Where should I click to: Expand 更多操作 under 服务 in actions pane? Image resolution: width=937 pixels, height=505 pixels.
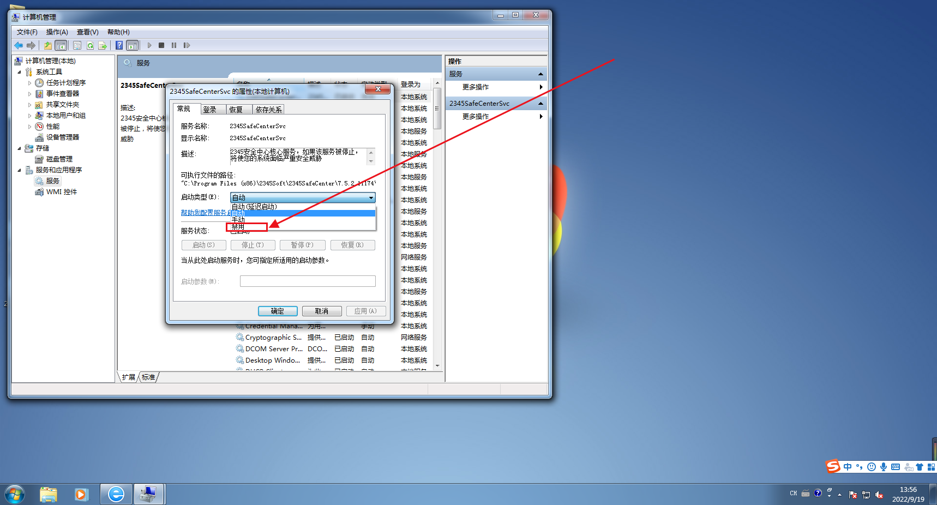pos(496,87)
